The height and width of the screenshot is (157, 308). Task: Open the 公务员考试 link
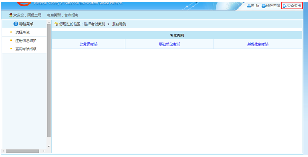tap(88, 44)
